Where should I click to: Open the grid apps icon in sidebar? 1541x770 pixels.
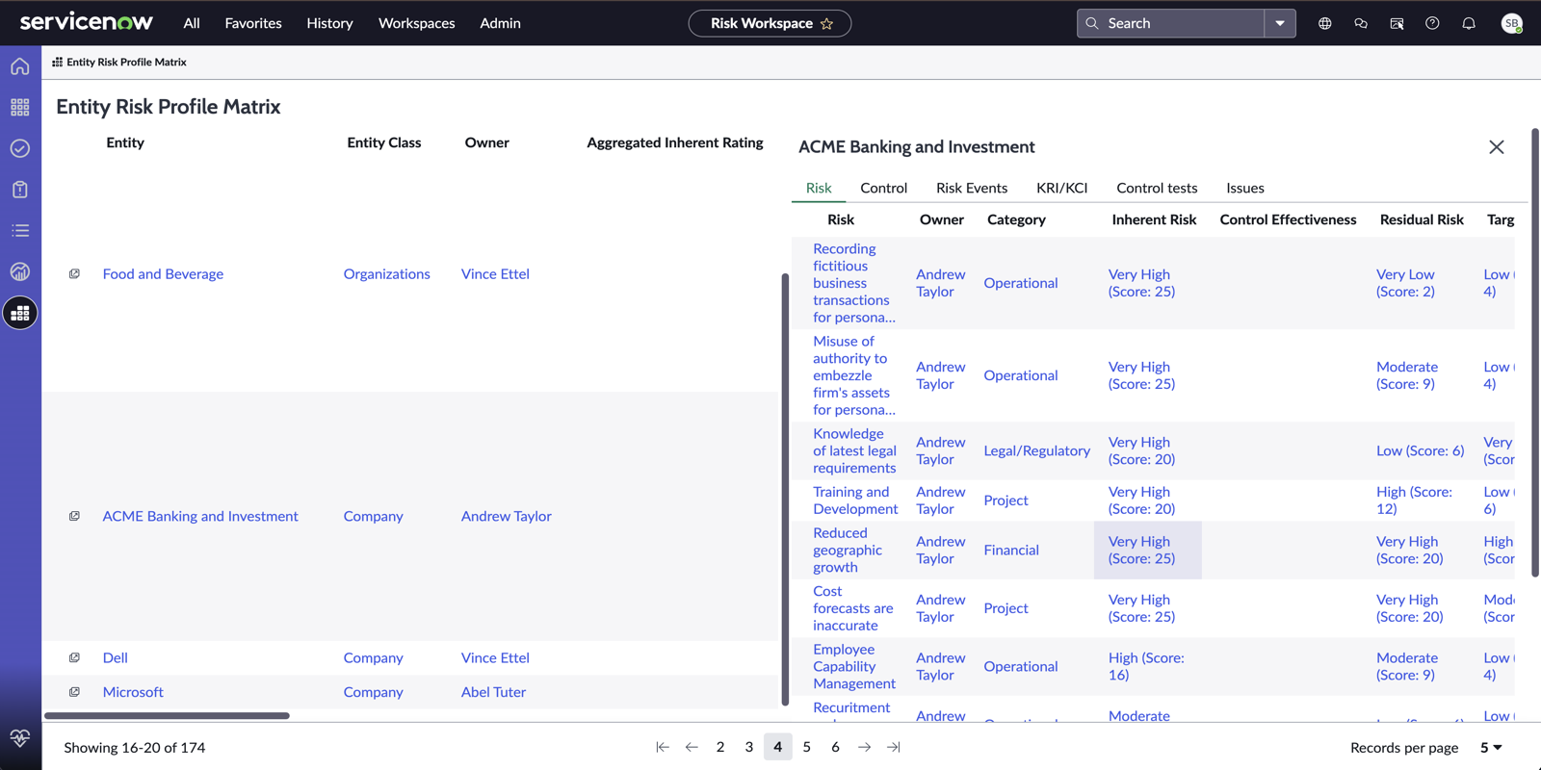[x=20, y=107]
